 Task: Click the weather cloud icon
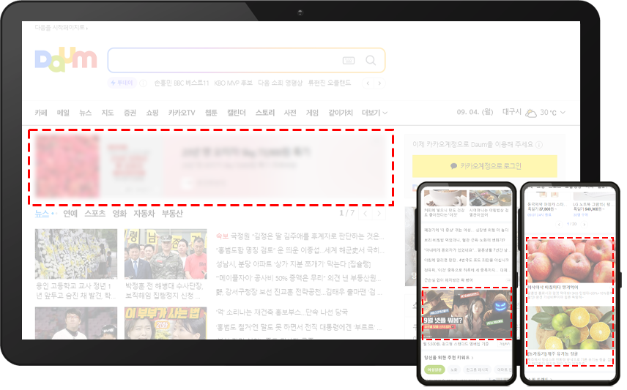point(531,113)
